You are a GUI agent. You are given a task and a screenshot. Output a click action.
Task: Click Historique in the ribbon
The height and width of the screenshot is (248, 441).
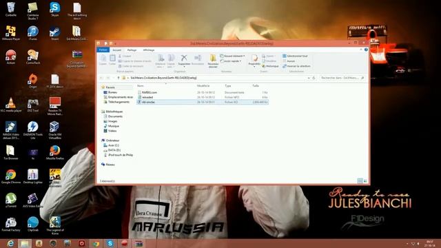[x=270, y=66]
